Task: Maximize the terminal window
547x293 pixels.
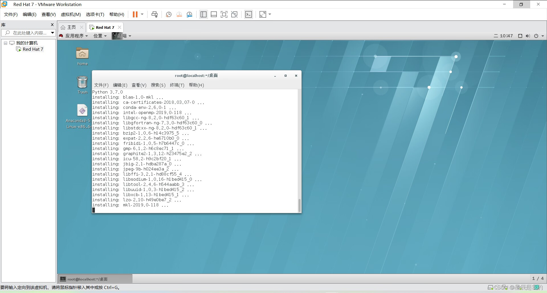Action: [285, 76]
